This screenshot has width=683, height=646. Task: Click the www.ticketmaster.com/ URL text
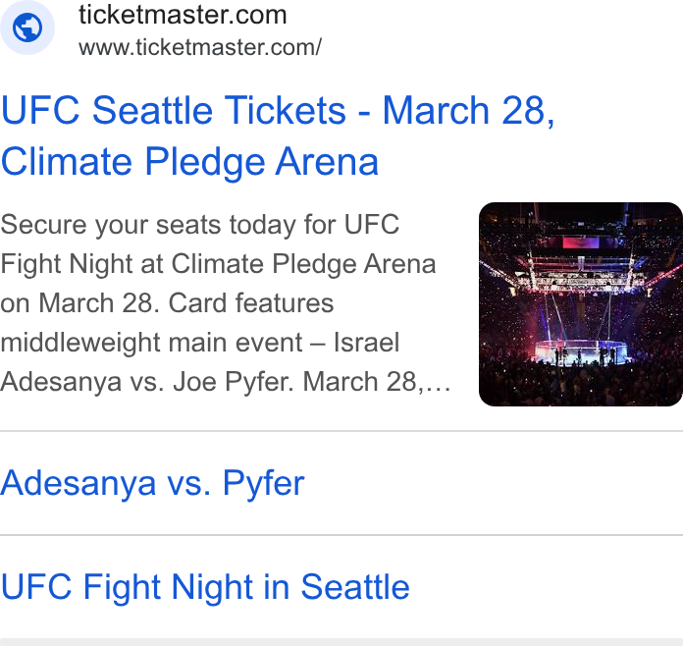tap(200, 47)
